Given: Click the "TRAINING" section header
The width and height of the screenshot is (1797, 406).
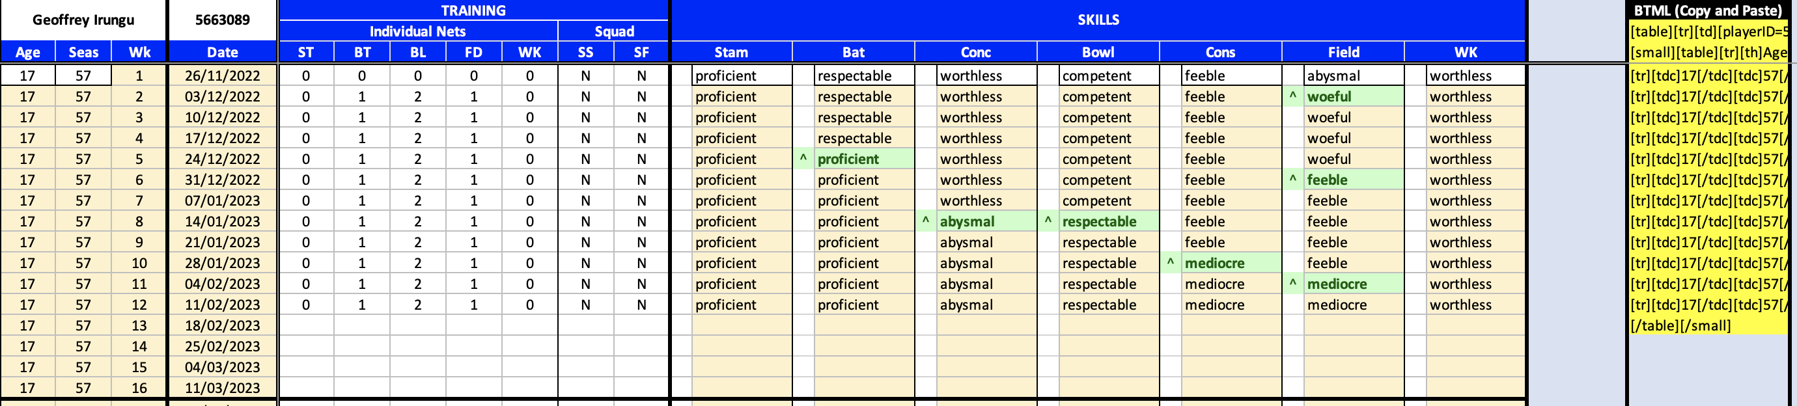Looking at the screenshot, I should pos(473,10).
